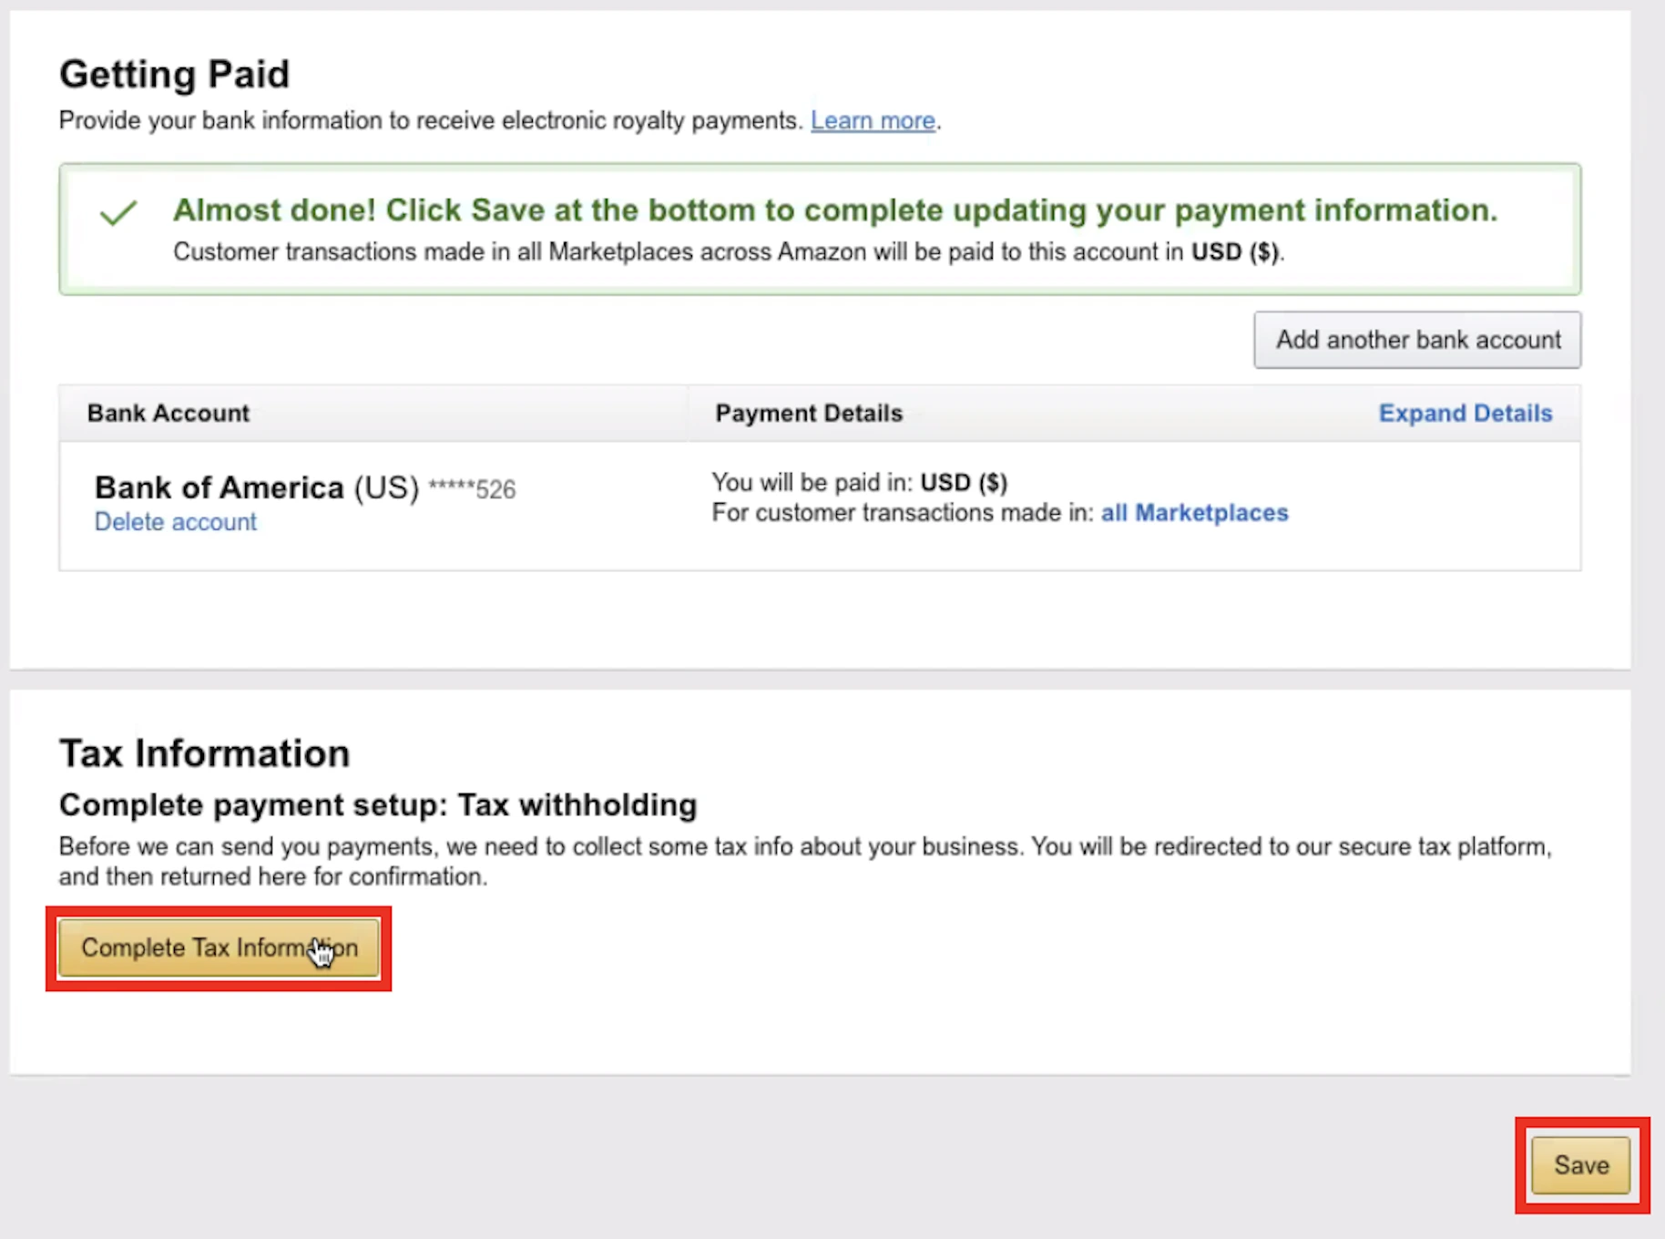Click Delete account under Bank of America

tap(175, 521)
